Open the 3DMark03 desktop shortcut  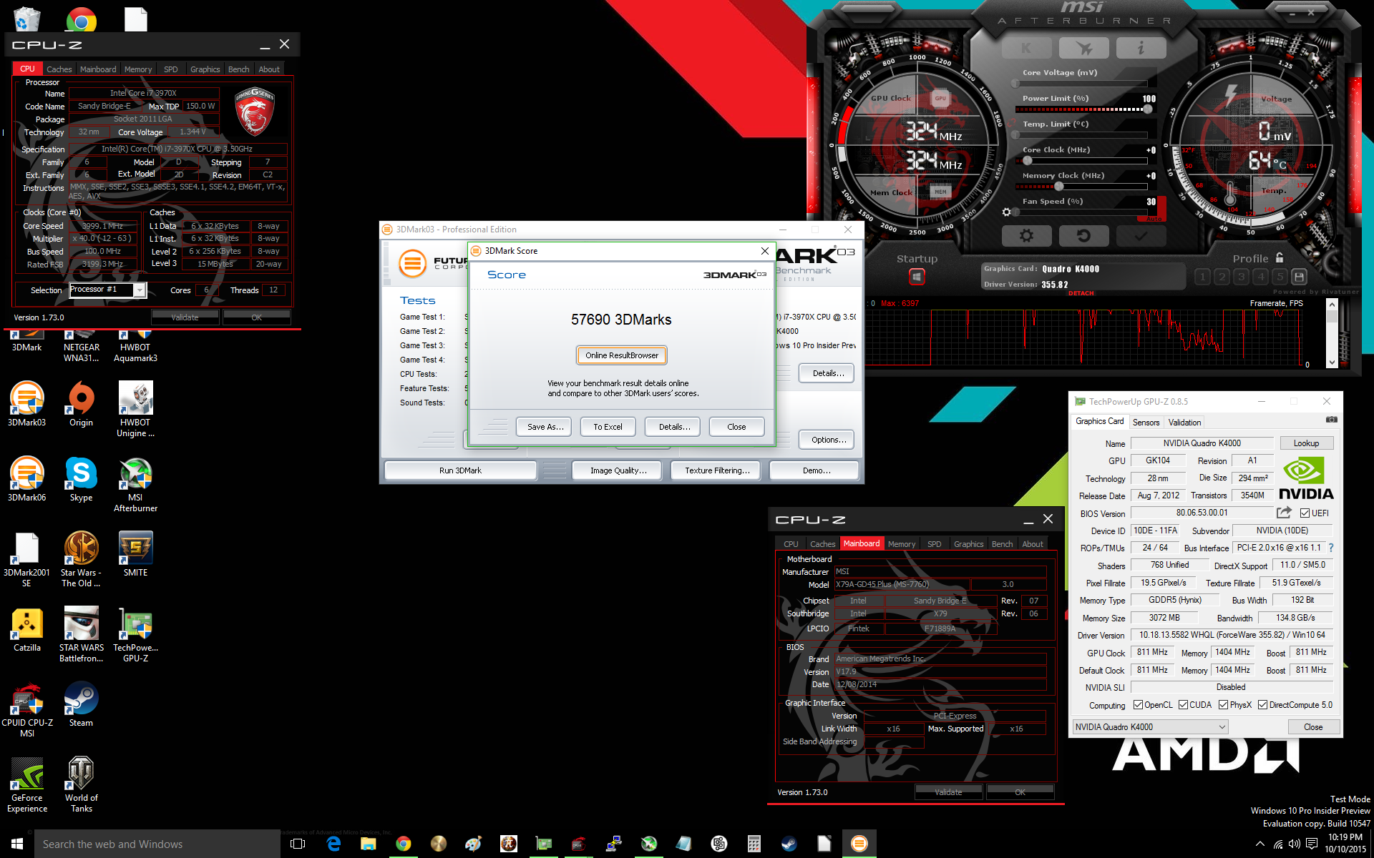tap(27, 404)
